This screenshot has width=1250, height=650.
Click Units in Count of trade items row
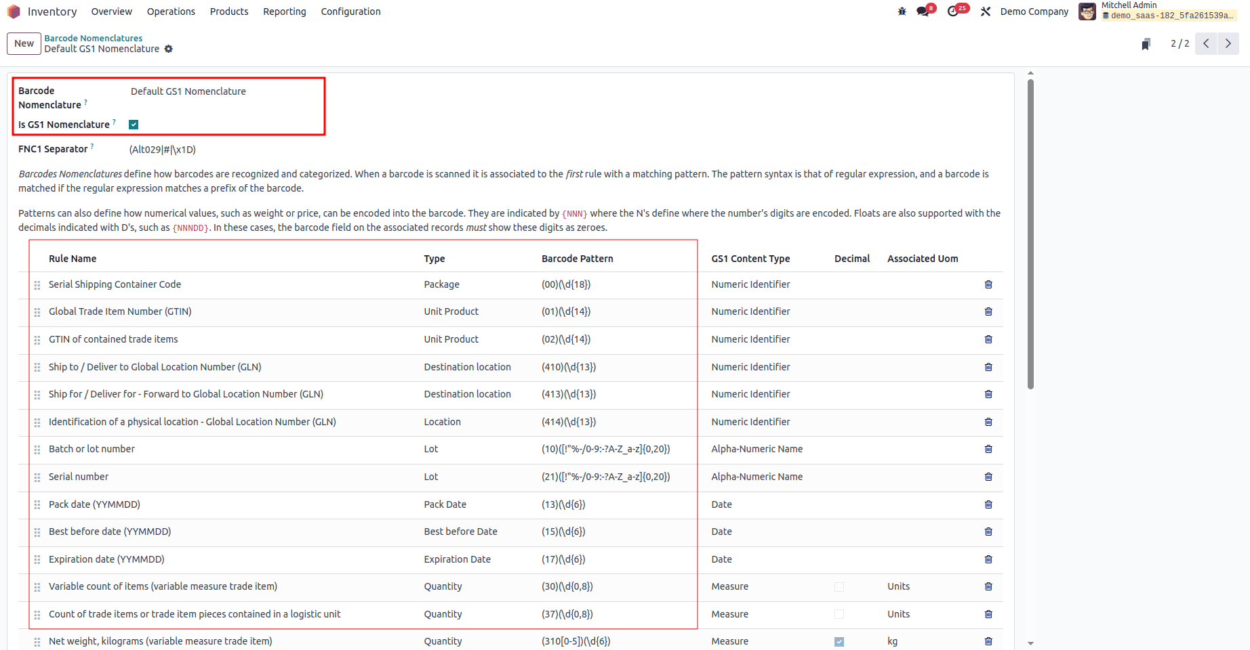click(x=899, y=614)
